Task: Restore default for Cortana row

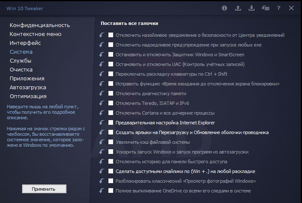Action: coord(102,113)
